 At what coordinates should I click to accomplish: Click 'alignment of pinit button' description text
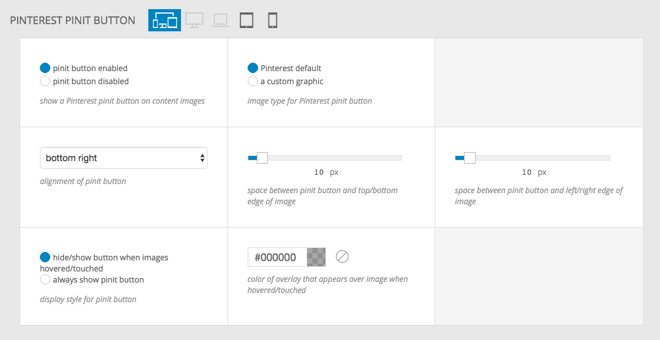(83, 181)
